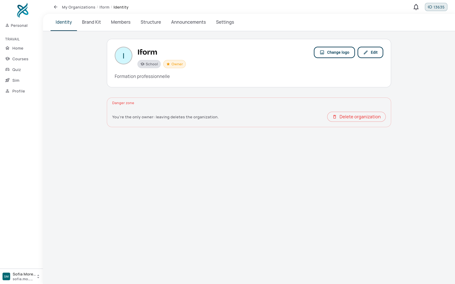Click the Formation professionnelle description
Viewport: 455px width, 284px height.
pyautogui.click(x=142, y=76)
